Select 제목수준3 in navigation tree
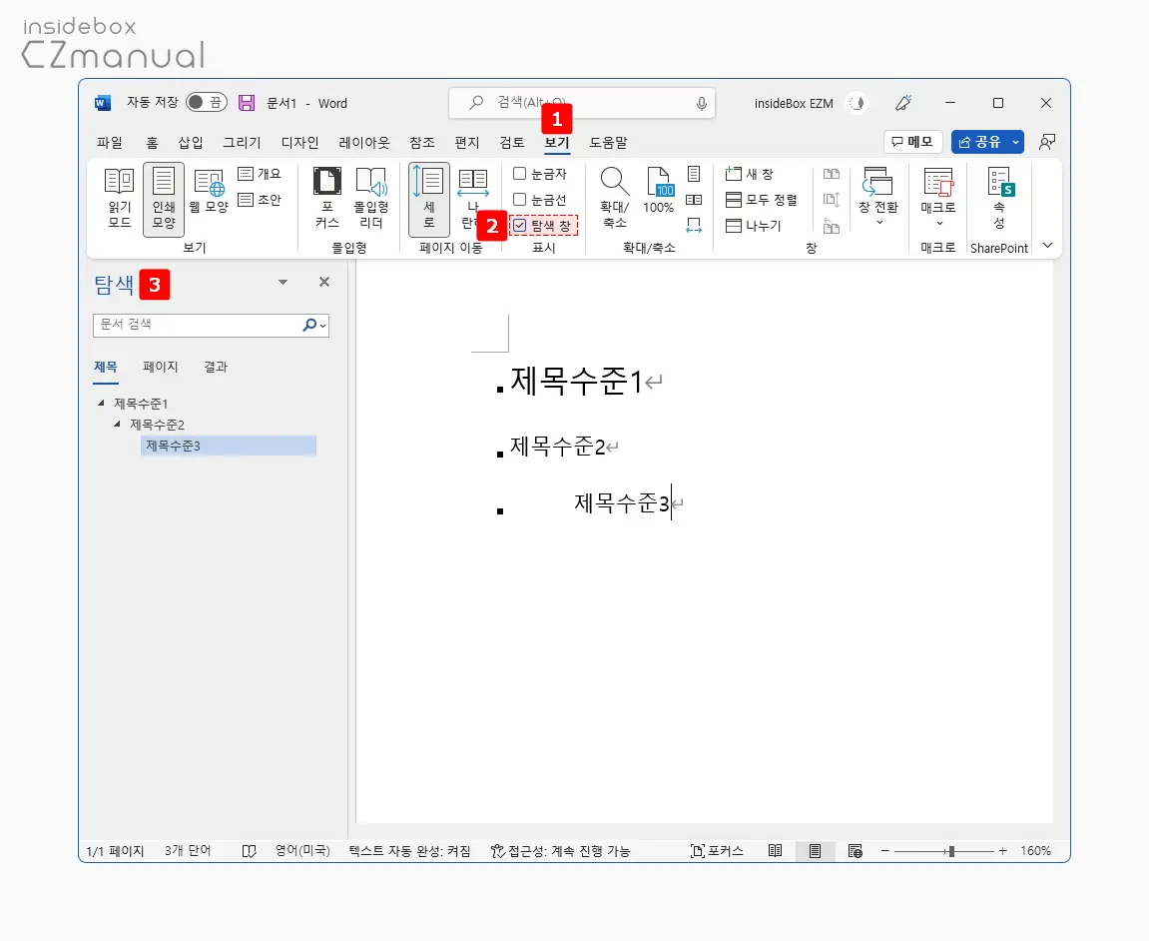The image size is (1149, 941). point(228,446)
